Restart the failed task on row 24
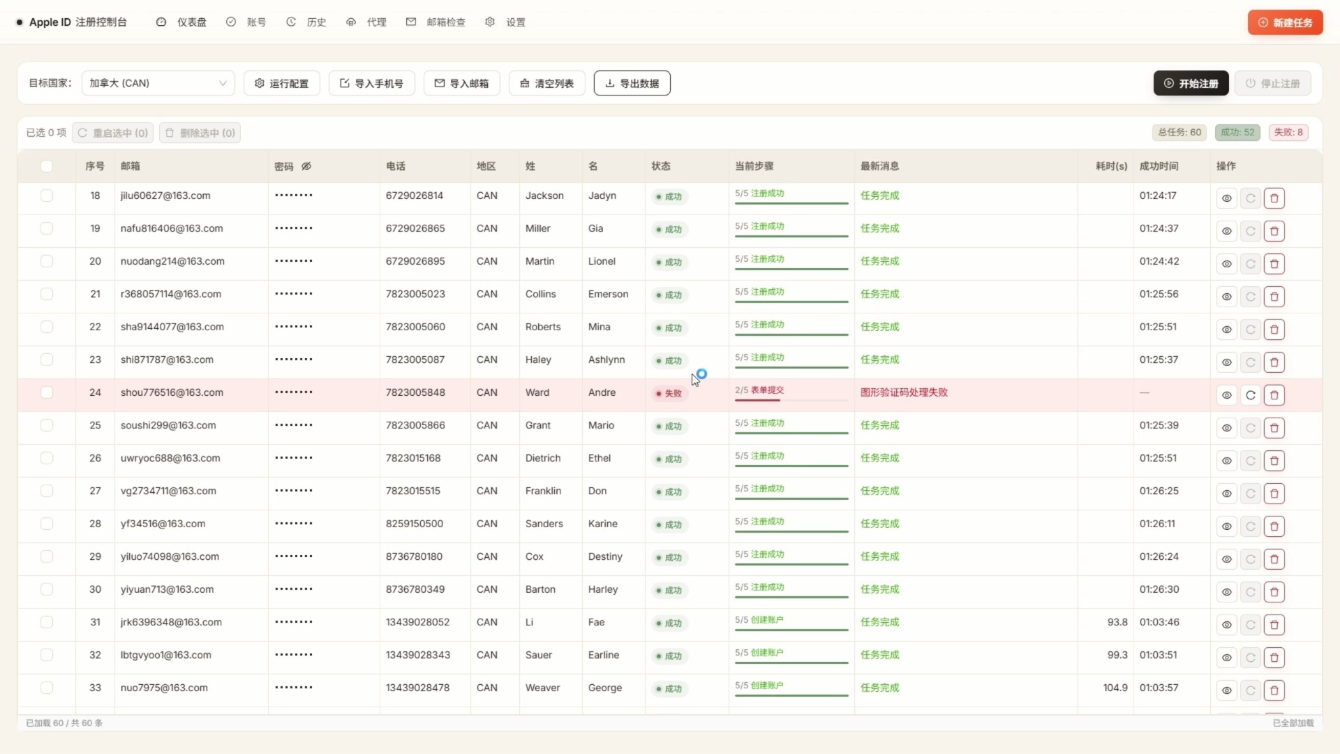Screen dimensions: 1340x754 [1251, 395]
